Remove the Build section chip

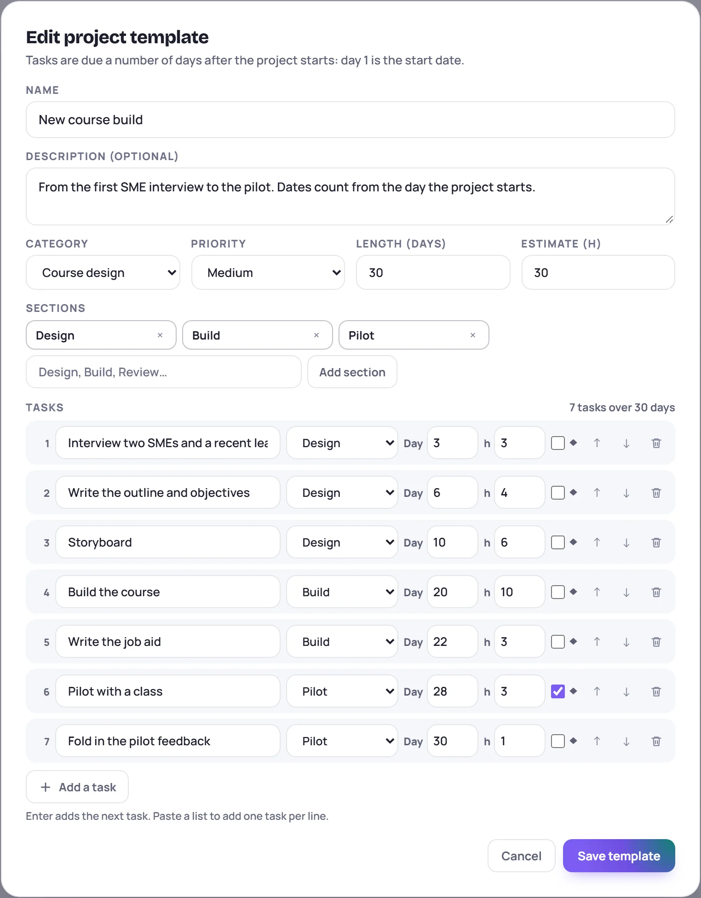[x=316, y=335]
